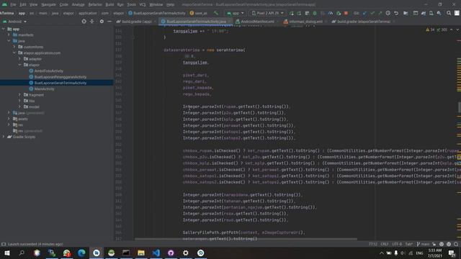Open the Pixel 2 API 28 device dropdown
The height and width of the screenshot is (259, 461).
267,13
